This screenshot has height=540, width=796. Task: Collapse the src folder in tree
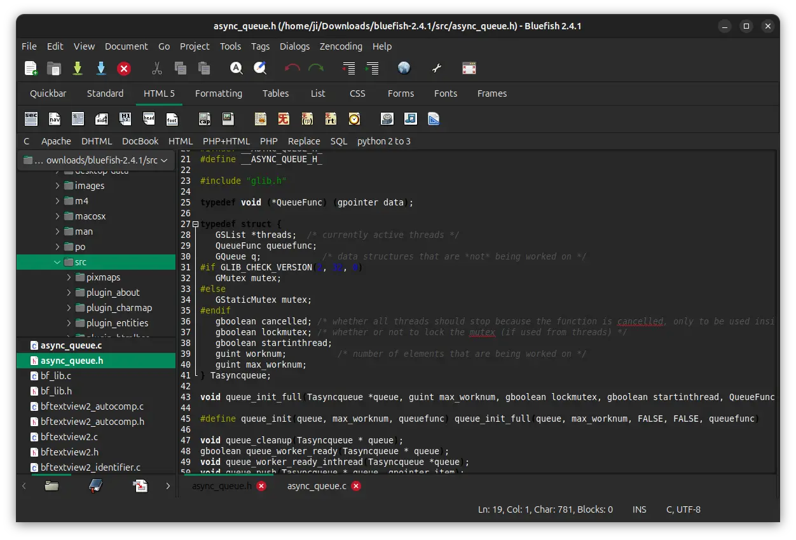58,262
